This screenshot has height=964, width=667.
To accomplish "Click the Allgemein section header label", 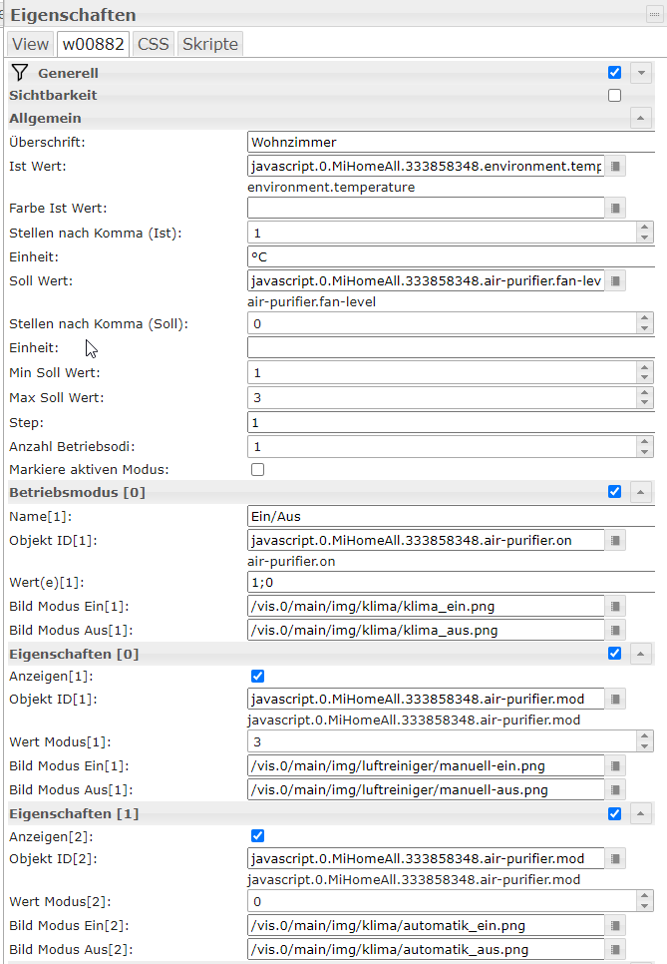I will [x=45, y=118].
